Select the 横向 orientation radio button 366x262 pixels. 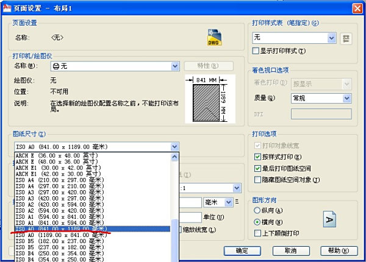(257, 222)
